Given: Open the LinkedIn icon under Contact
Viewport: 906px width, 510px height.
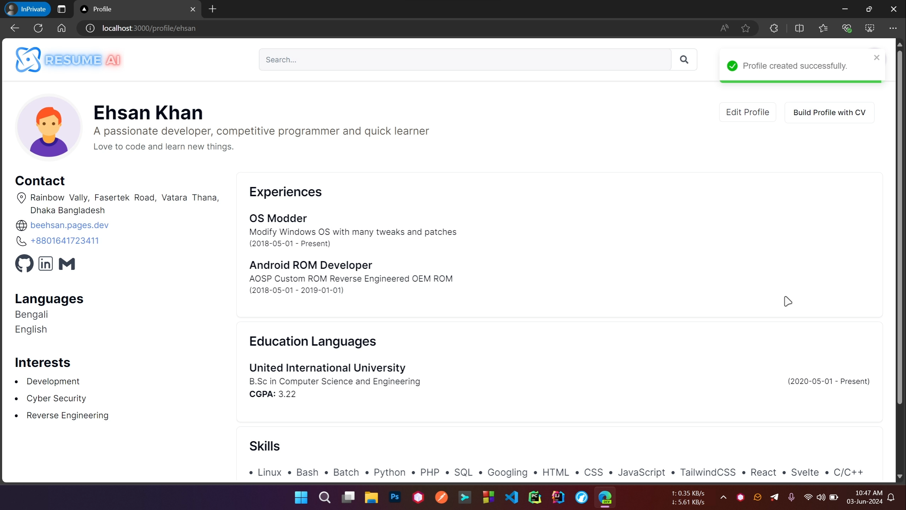Looking at the screenshot, I should point(45,263).
